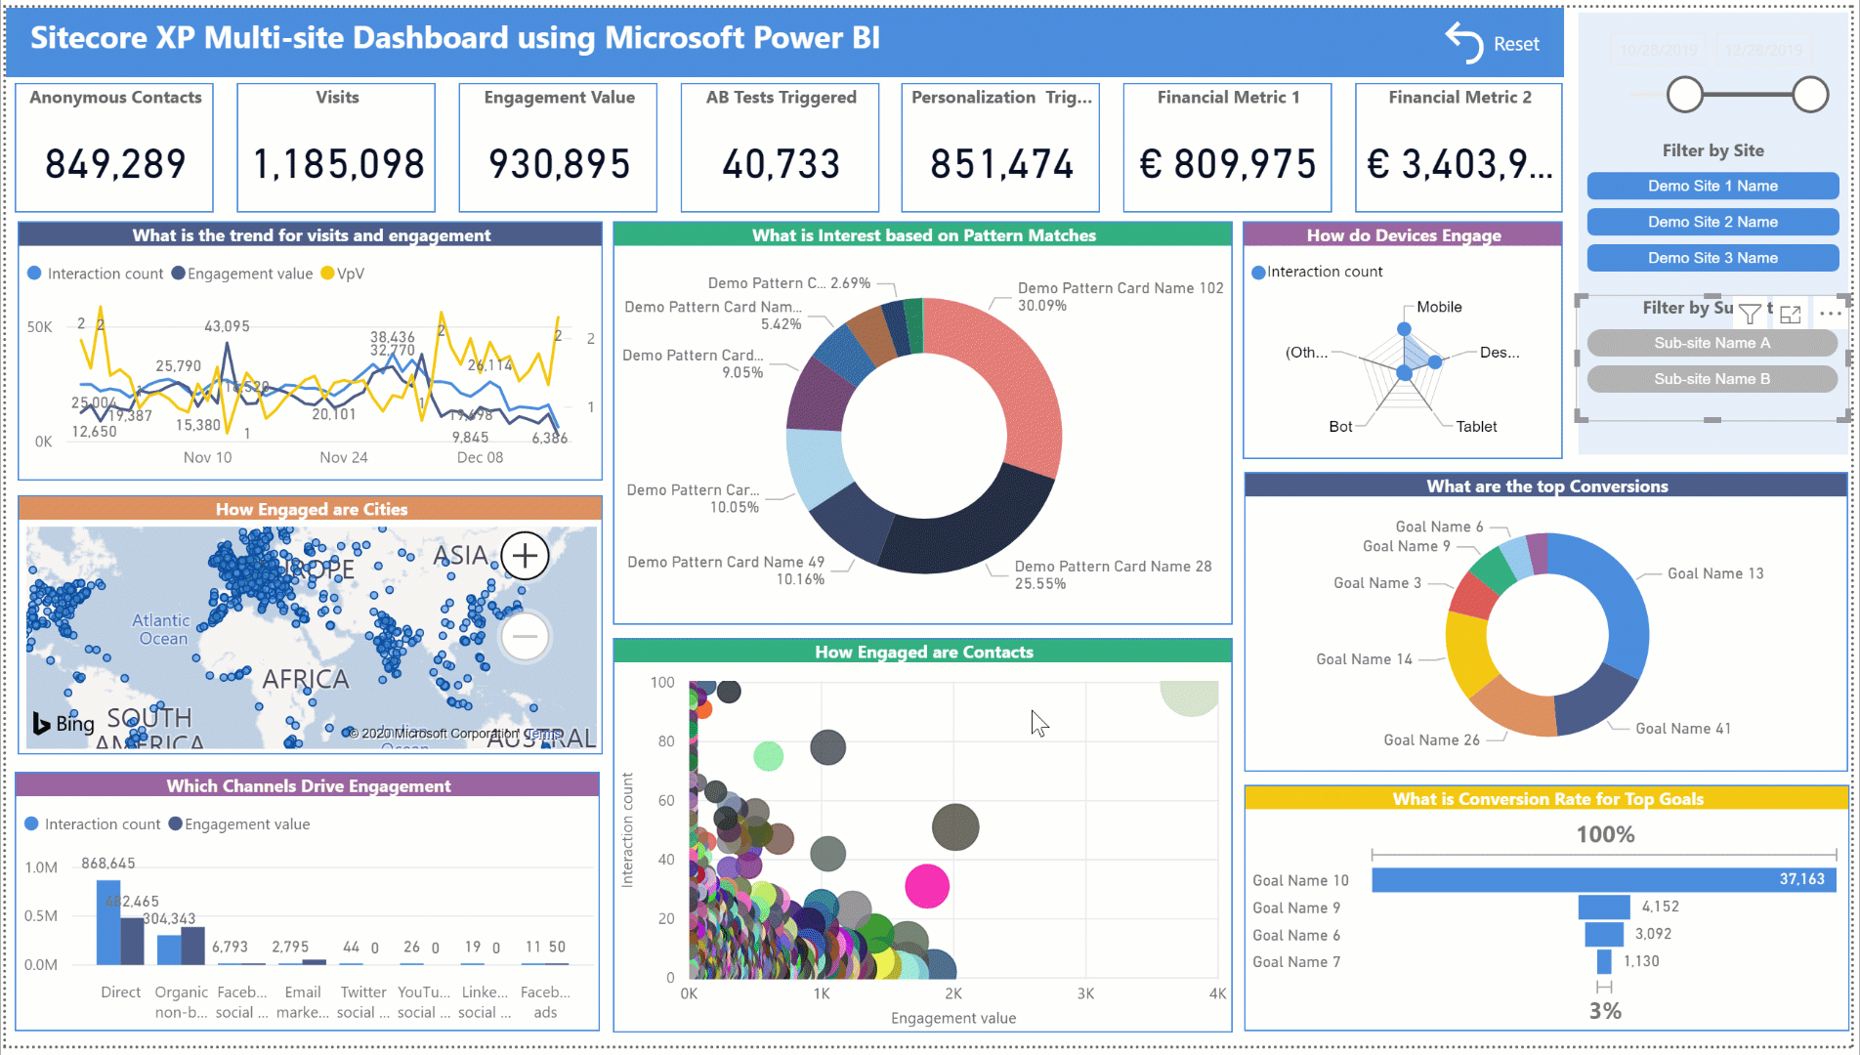Click the Filter by Site heading

click(x=1712, y=150)
